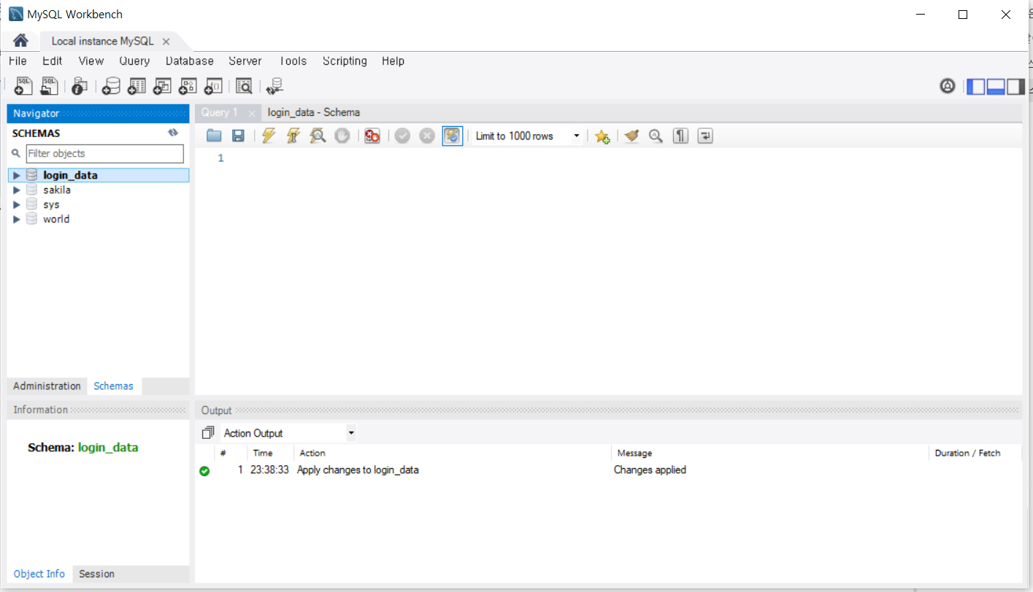Toggle stop-on-error script execution
The image size is (1033, 592).
(372, 136)
